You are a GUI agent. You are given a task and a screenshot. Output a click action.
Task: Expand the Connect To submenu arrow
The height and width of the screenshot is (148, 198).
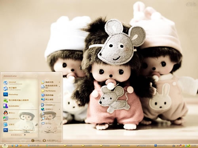[59, 109]
